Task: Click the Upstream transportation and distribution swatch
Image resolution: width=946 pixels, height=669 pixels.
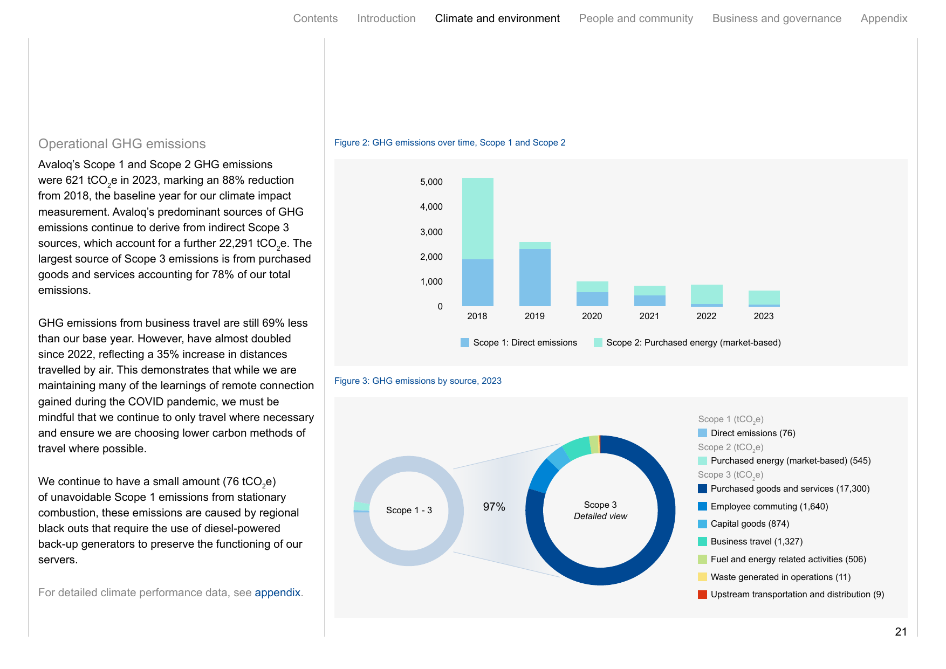Action: pyautogui.click(x=702, y=594)
